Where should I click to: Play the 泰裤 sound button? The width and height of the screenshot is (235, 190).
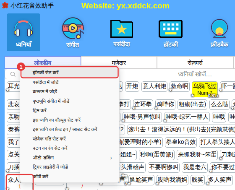click(x=13, y=130)
